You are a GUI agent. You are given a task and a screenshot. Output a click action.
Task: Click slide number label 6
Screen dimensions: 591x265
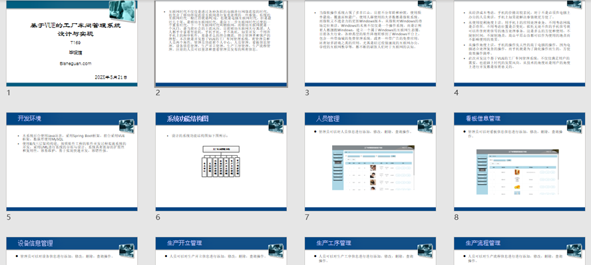tap(158, 217)
